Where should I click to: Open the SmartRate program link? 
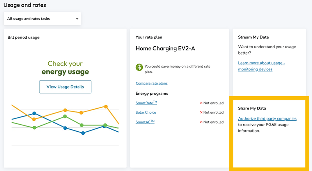[146, 103]
